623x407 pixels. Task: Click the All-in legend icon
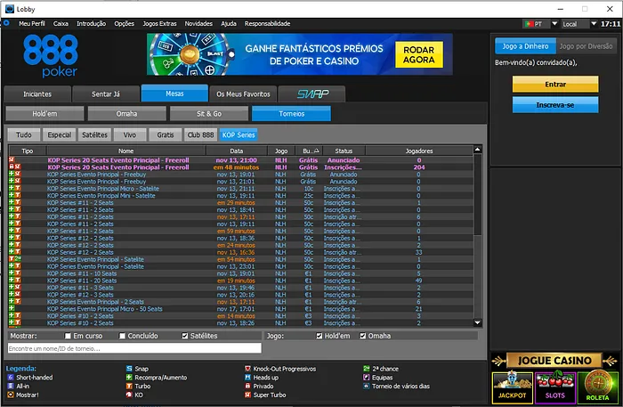[x=11, y=387]
